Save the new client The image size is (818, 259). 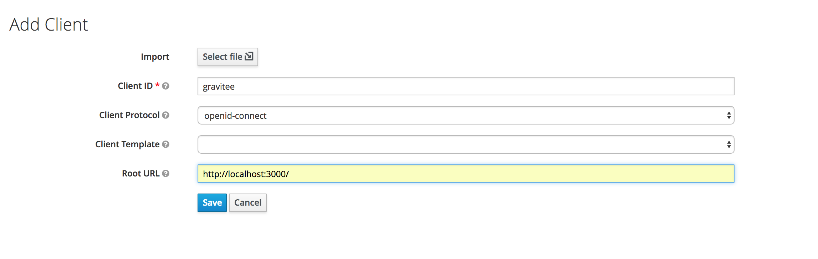pyautogui.click(x=212, y=203)
